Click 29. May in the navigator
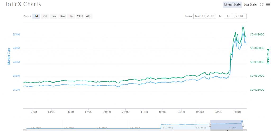271x131 pixels. coord(135,128)
